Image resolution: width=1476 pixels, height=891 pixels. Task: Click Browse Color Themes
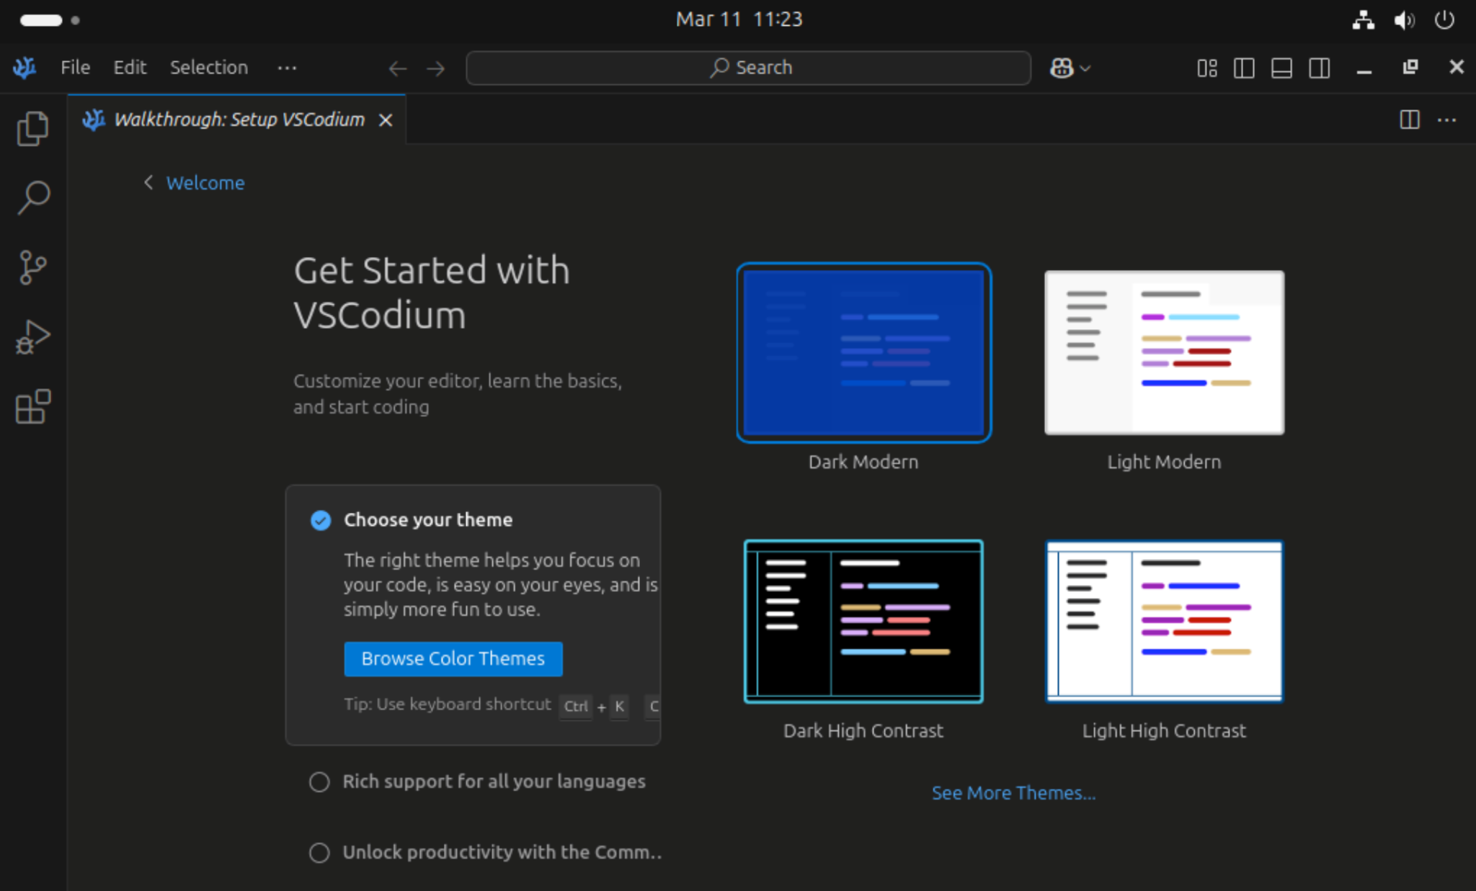point(453,658)
